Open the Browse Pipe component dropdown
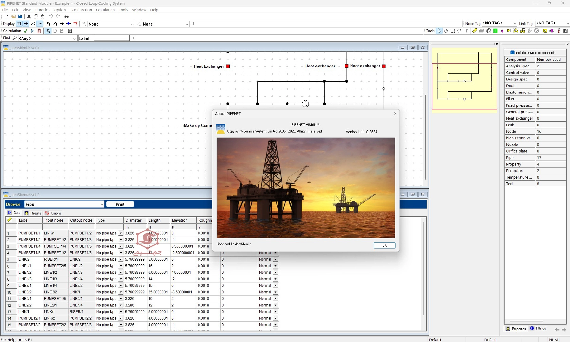 click(101, 204)
